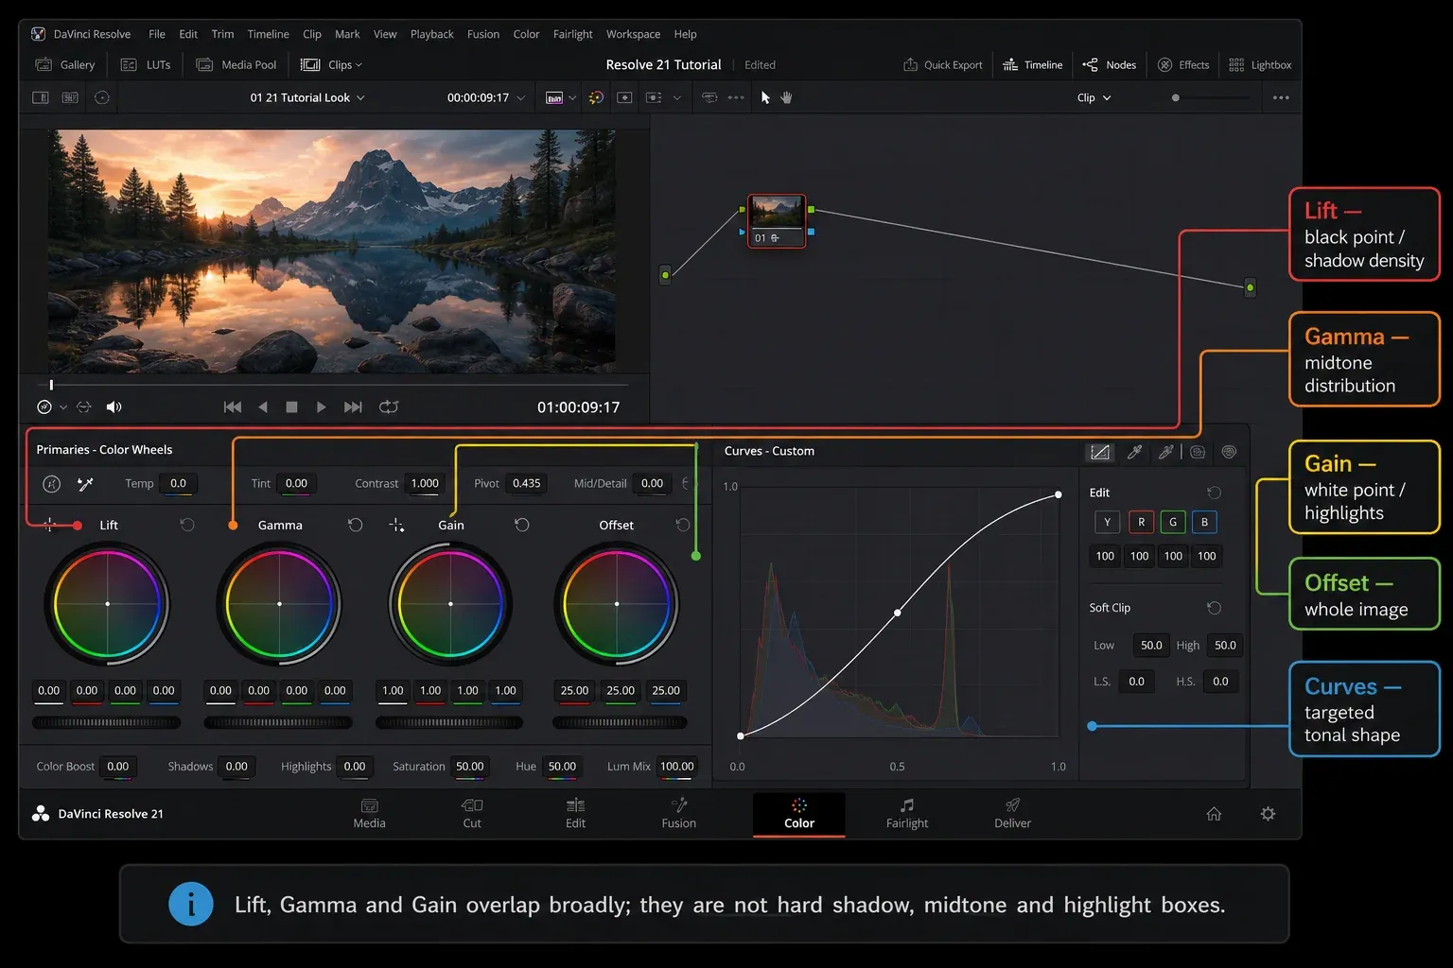Image resolution: width=1453 pixels, height=968 pixels.
Task: Select the Y curve channel
Action: (1107, 522)
